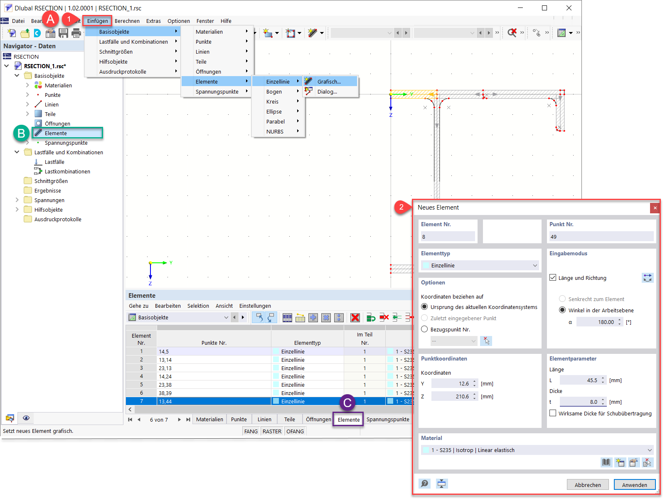This screenshot has height=499, width=665.
Task: Expand the Hilfsobjekte tree node
Action: 17,210
